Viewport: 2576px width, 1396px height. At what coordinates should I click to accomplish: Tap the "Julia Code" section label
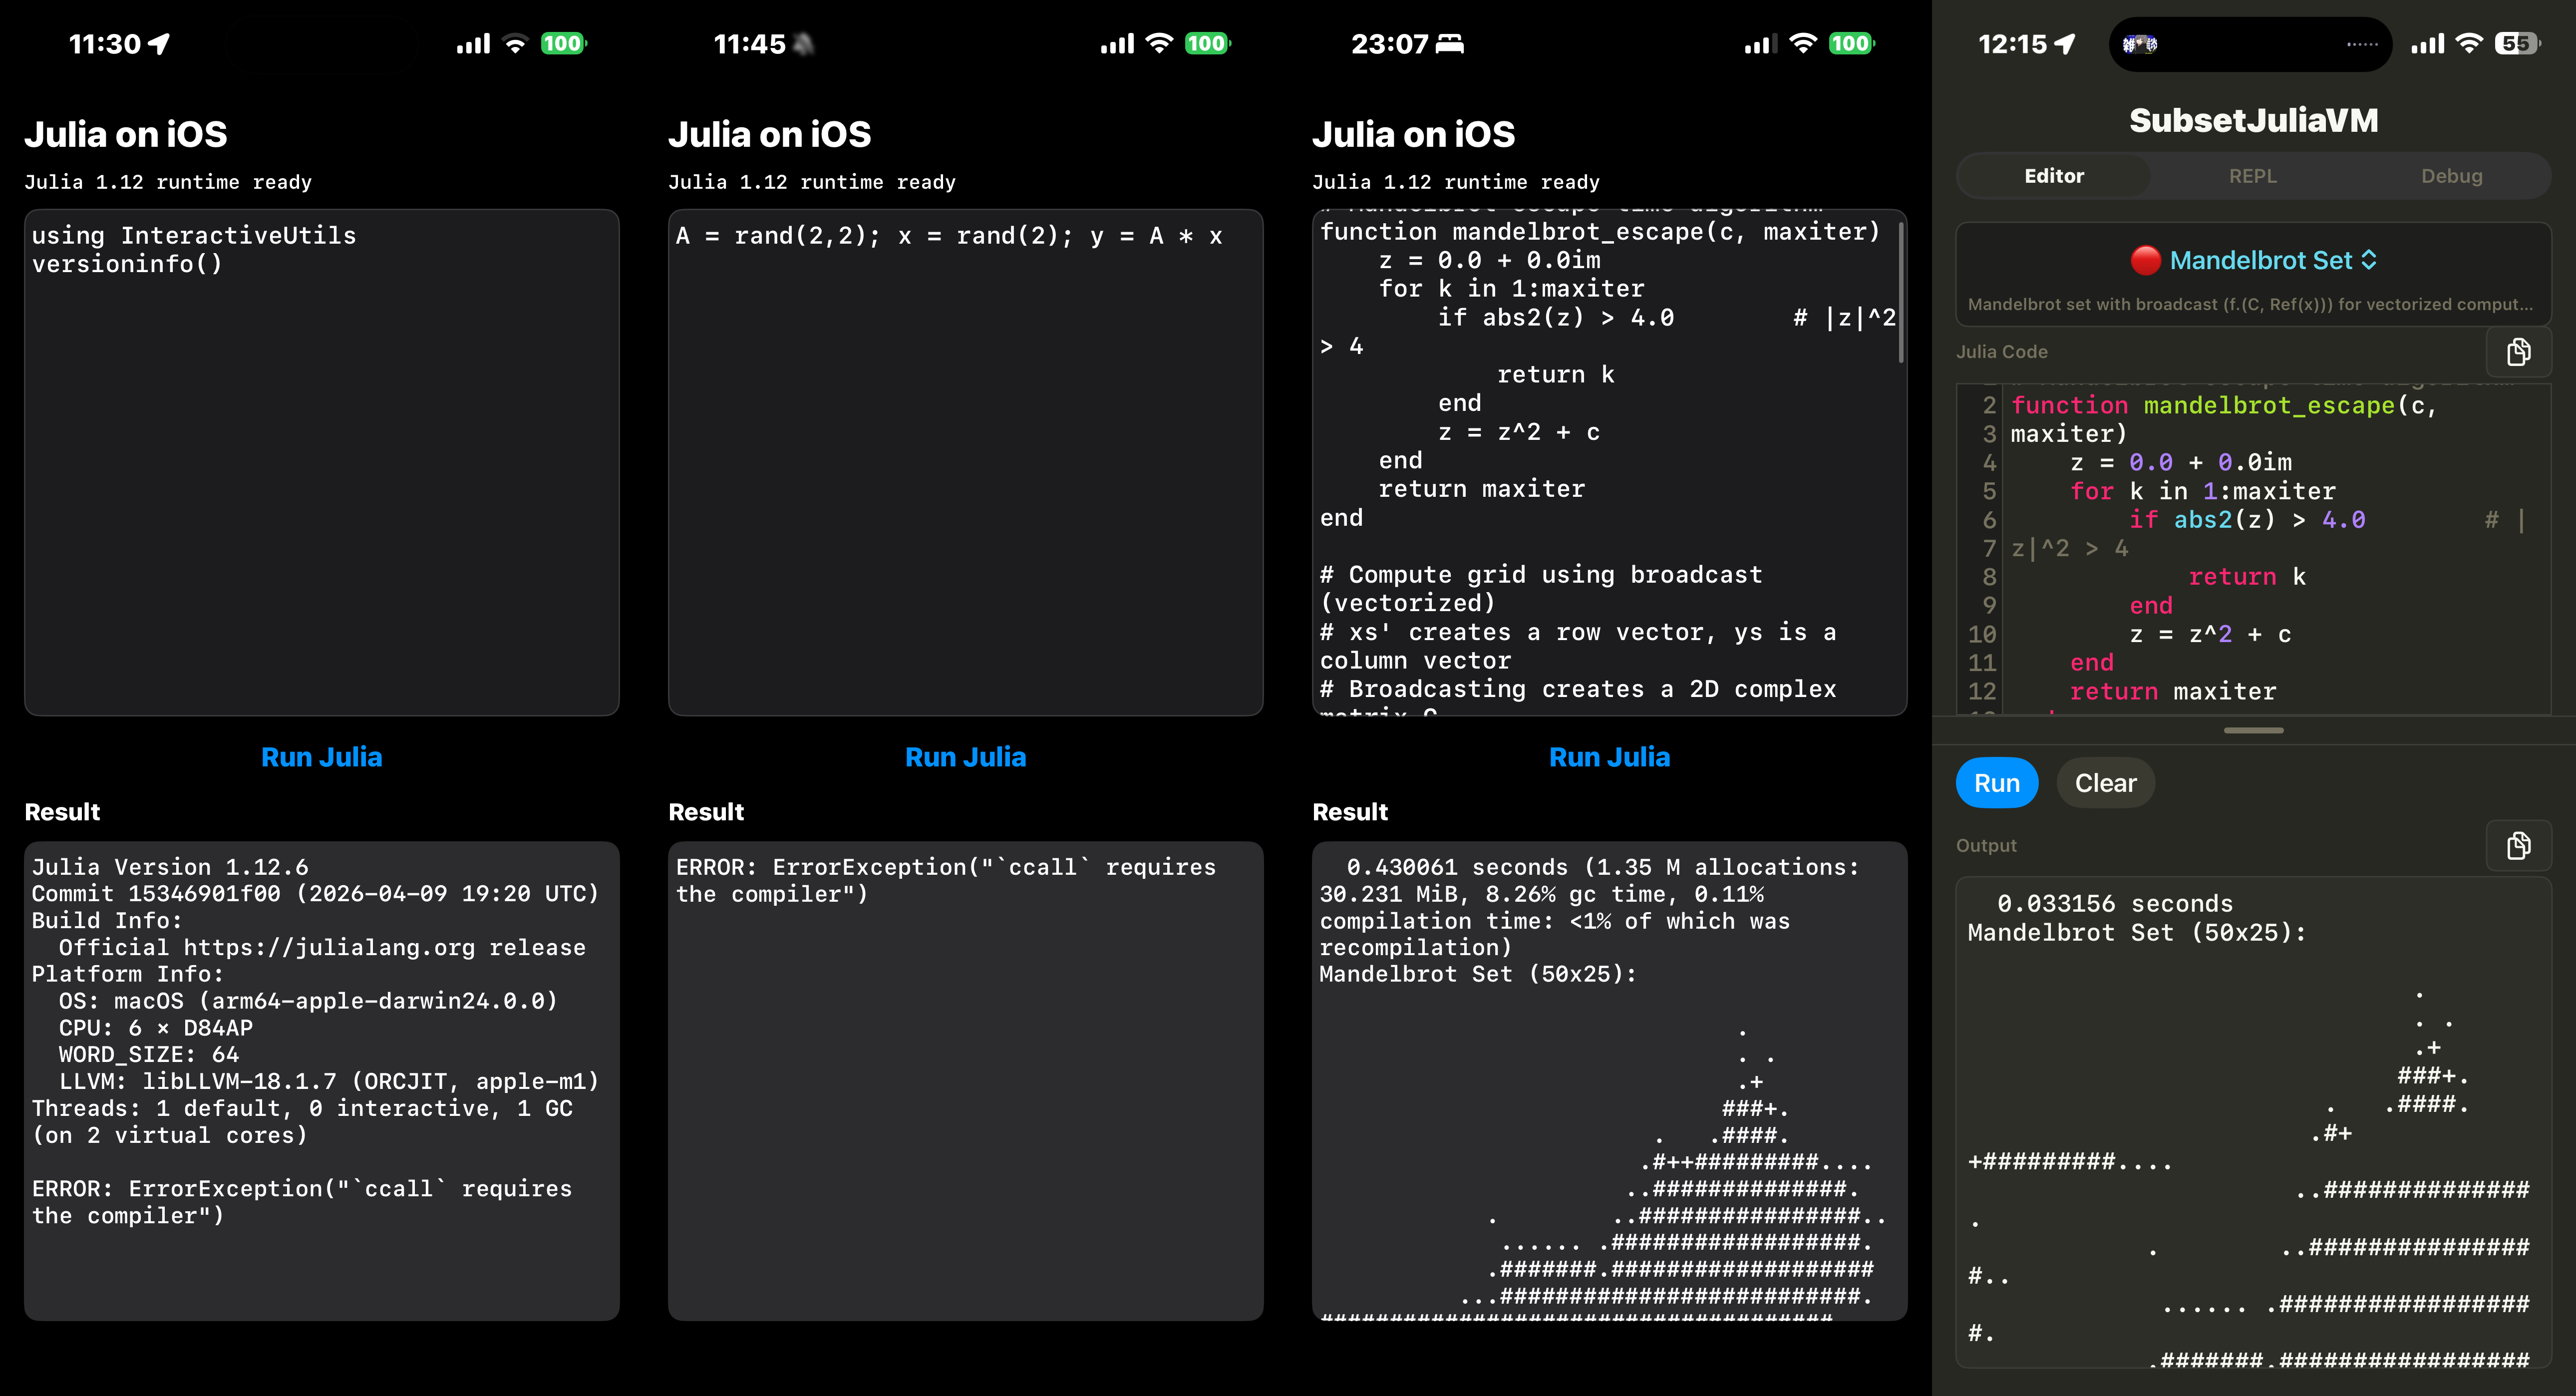tap(2002, 352)
